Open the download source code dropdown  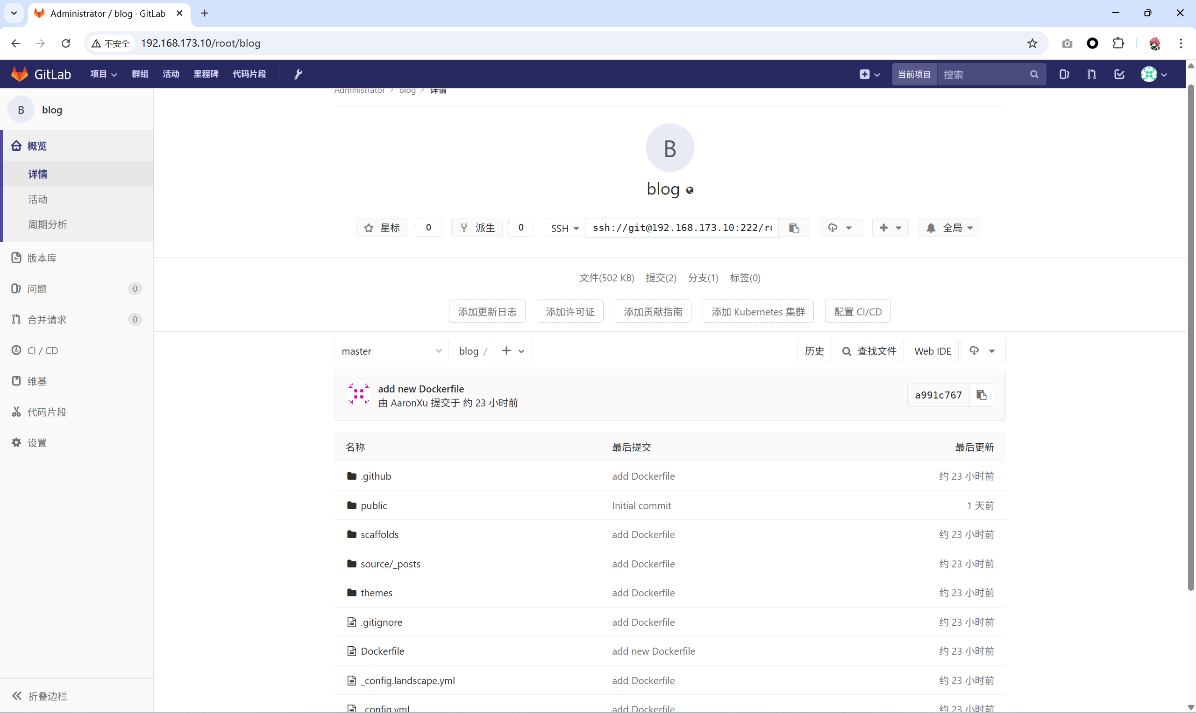point(840,228)
